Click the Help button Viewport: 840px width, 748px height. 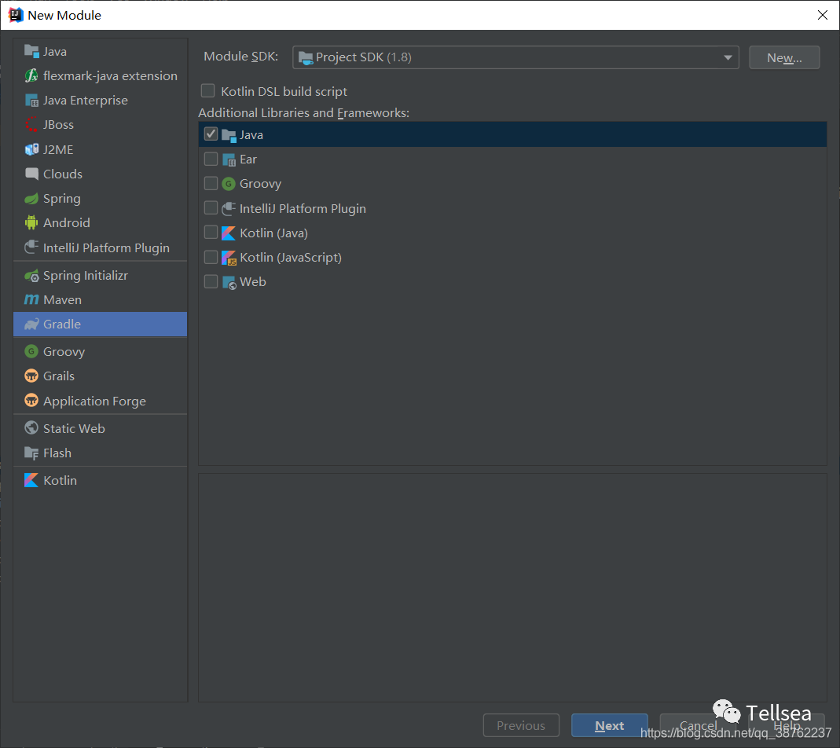787,725
